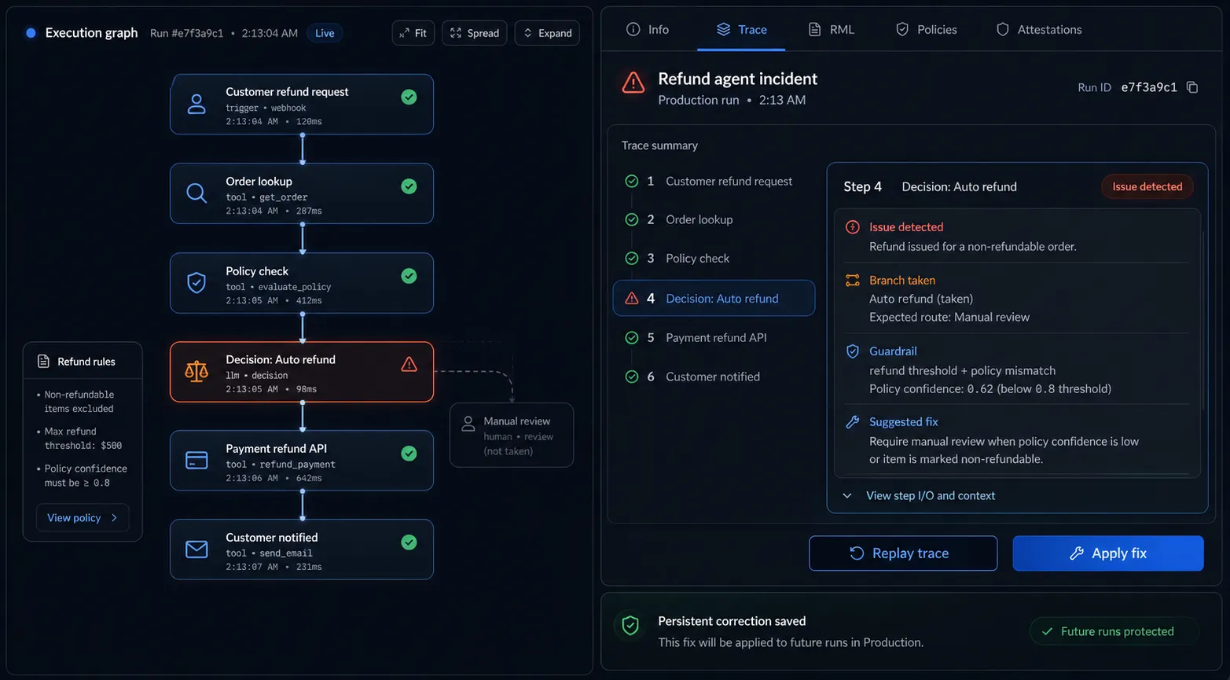The image size is (1230, 680).
Task: Click the Issue detected alert circle icon
Action: (852, 226)
